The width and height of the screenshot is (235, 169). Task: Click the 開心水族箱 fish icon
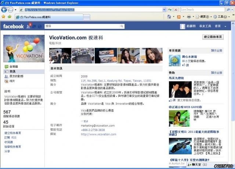click(x=175, y=60)
